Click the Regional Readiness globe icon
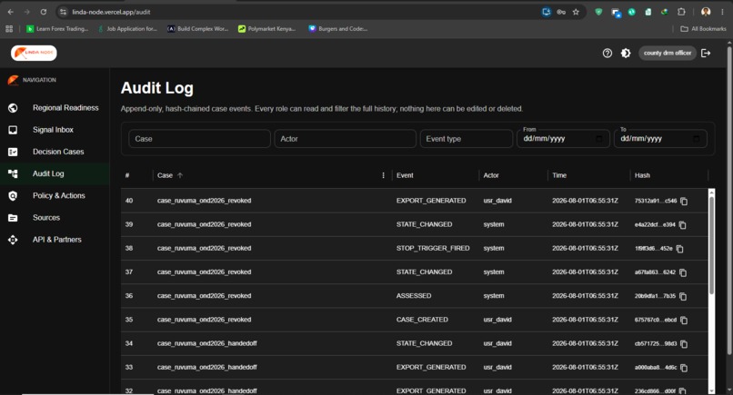 tap(13, 108)
